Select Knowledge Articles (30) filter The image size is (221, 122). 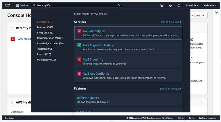click(x=50, y=44)
